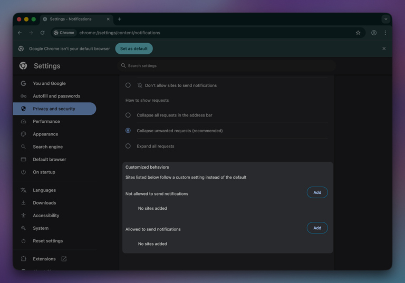
Task: Select the Settings - Notifications tab
Action: tap(76, 19)
